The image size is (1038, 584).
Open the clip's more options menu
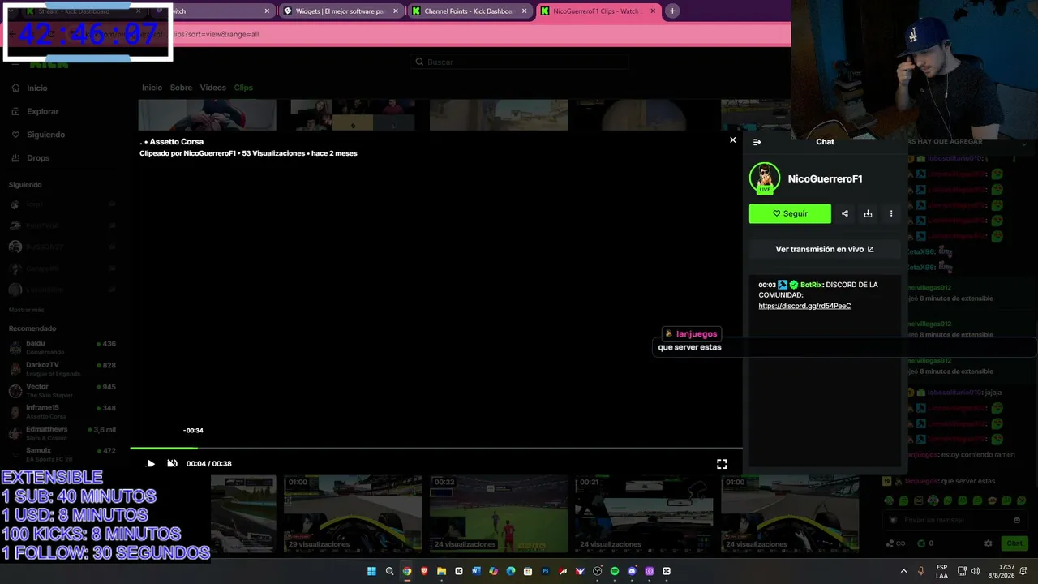[891, 213]
